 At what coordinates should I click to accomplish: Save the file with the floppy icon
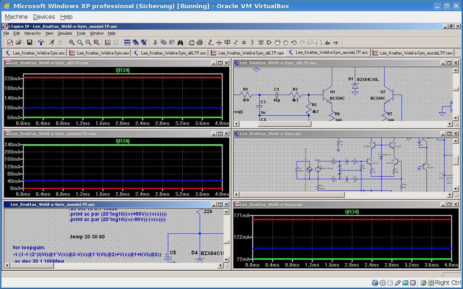30,42
